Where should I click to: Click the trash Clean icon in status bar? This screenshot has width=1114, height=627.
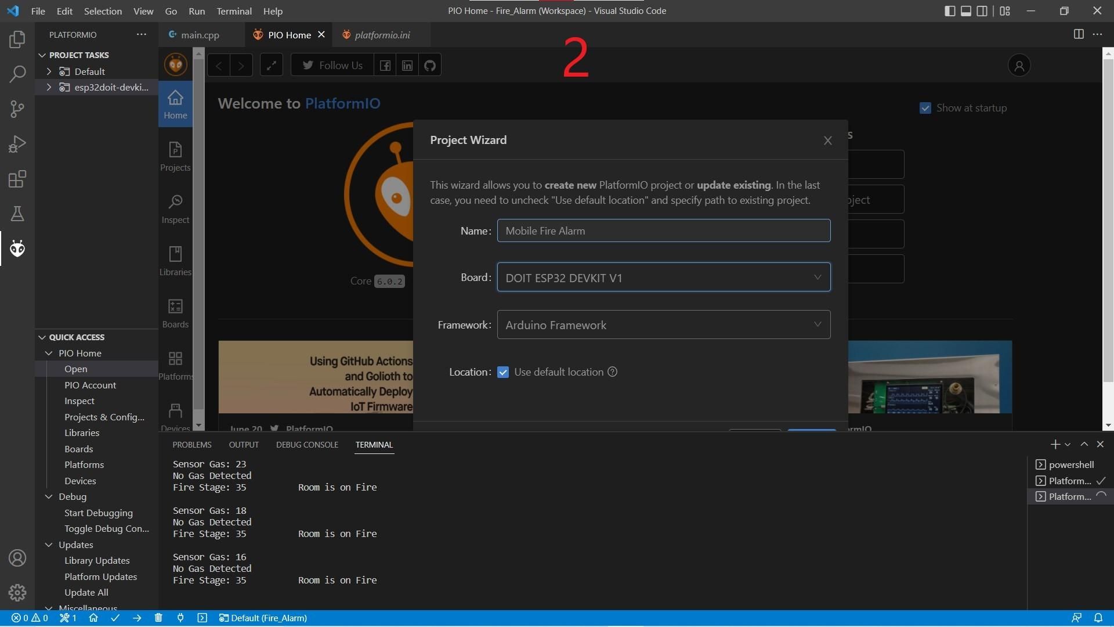tap(158, 618)
